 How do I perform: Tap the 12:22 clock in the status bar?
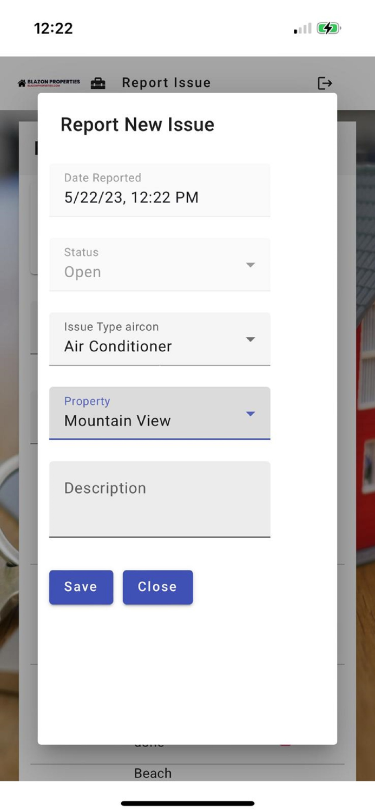click(53, 28)
